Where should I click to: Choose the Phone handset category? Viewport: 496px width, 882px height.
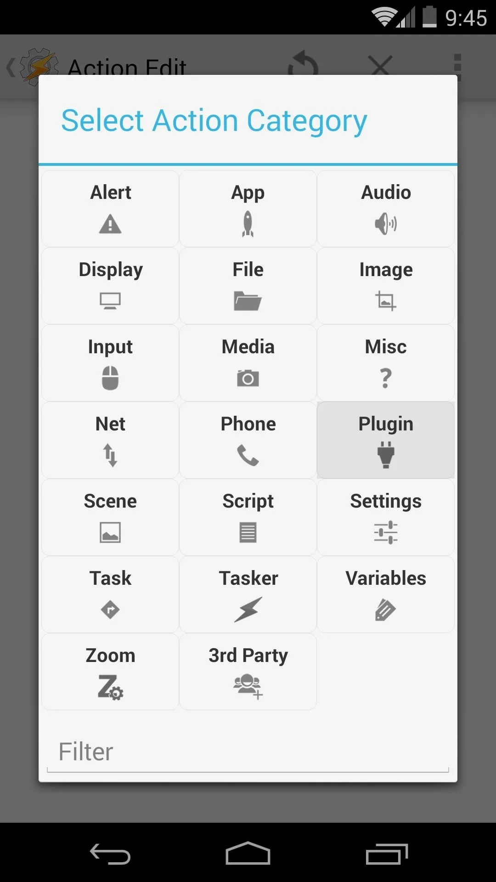tap(248, 440)
